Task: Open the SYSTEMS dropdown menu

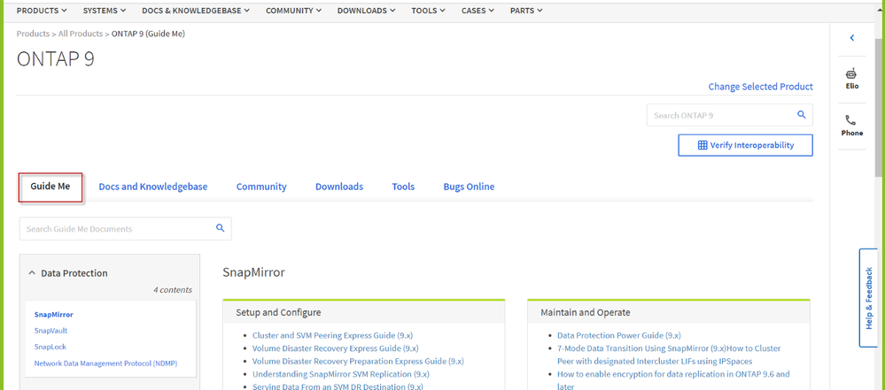Action: click(105, 10)
